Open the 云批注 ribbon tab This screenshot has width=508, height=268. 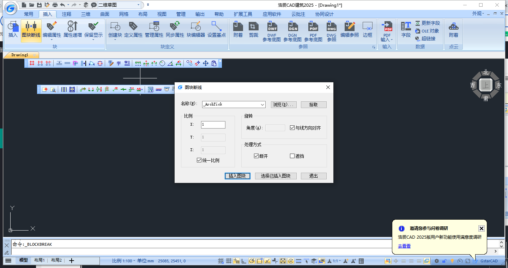pyautogui.click(x=298, y=14)
